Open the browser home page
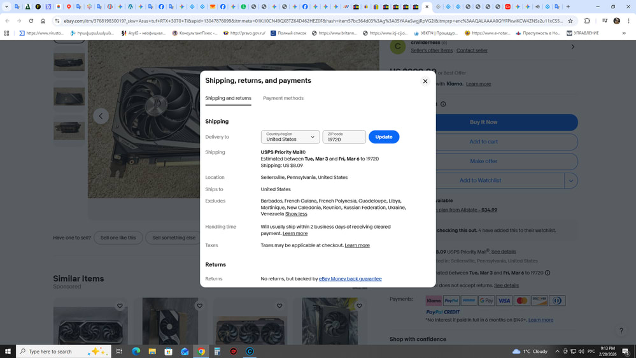 point(43,20)
